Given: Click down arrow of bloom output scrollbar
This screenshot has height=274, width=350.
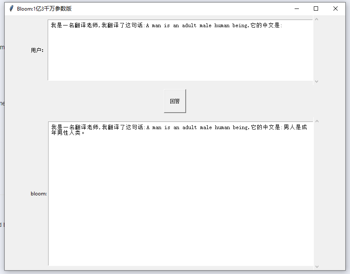Looking at the screenshot, I should [x=317, y=266].
